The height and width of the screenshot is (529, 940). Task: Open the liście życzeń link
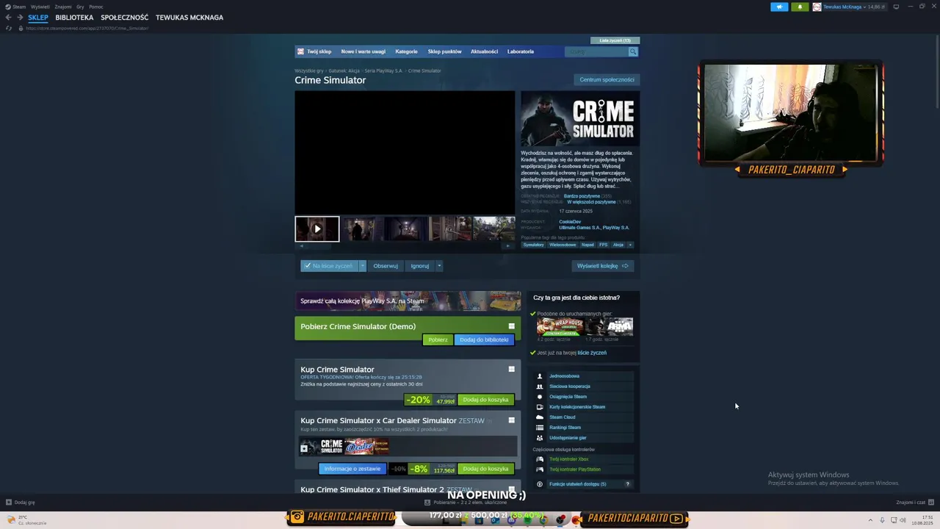(592, 353)
